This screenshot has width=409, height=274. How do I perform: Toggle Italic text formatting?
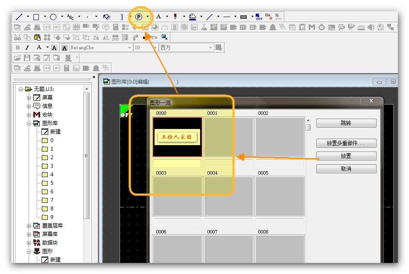(x=27, y=47)
